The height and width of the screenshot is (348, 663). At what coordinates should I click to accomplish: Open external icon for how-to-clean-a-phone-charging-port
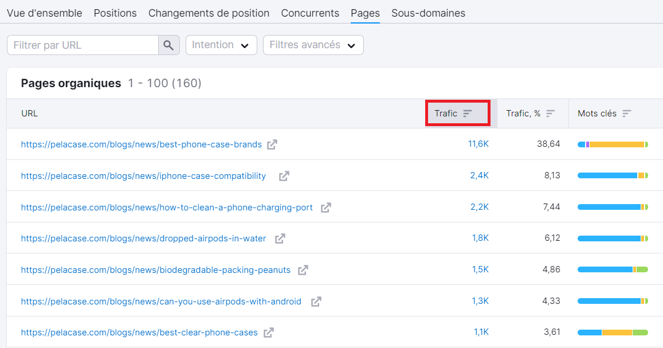[325, 208]
